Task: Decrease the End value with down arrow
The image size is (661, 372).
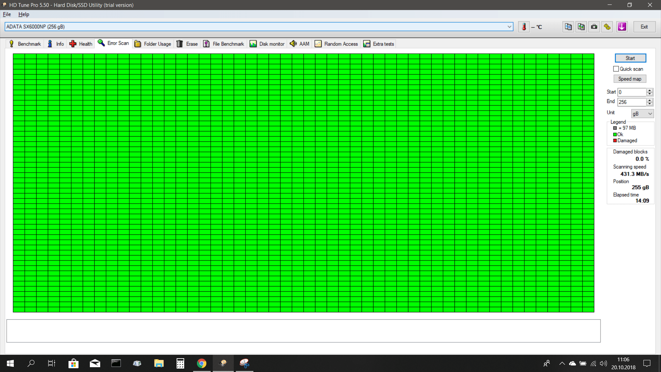Action: tap(649, 104)
